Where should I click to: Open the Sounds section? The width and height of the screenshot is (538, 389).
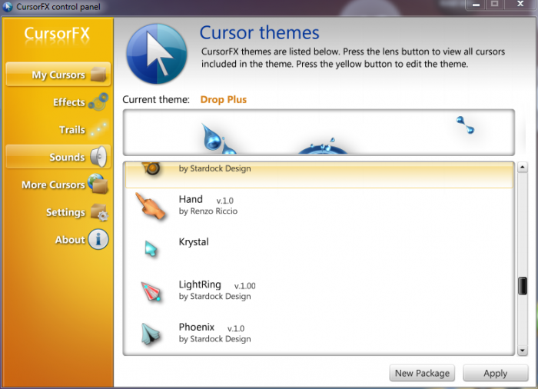click(58, 157)
